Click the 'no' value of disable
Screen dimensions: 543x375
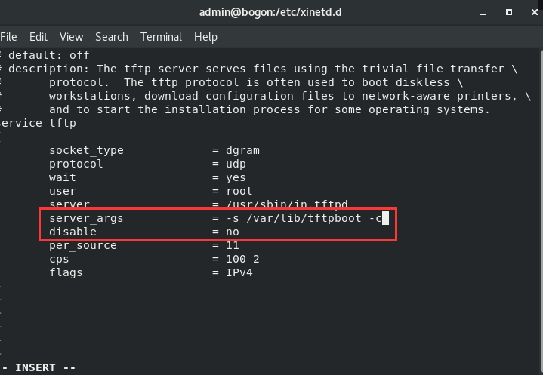point(233,232)
